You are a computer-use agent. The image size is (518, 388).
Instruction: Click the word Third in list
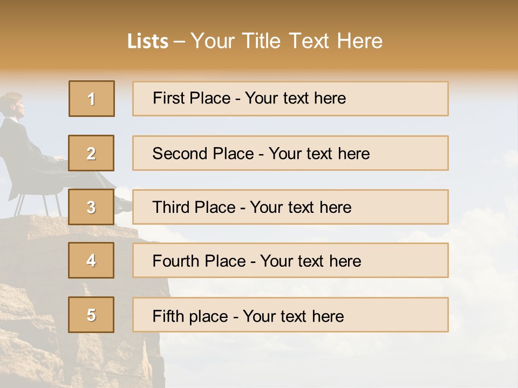tap(171, 207)
